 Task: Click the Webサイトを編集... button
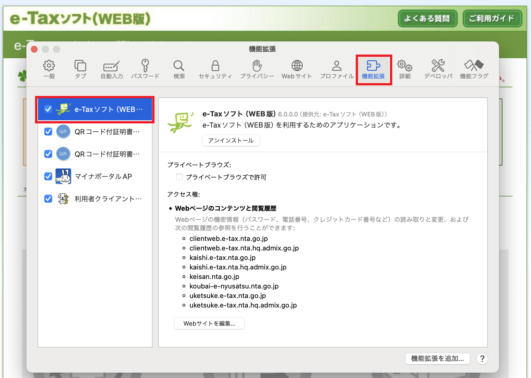[209, 323]
